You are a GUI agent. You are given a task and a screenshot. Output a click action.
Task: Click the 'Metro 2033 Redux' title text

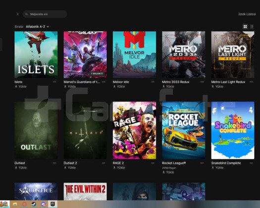tap(176, 82)
